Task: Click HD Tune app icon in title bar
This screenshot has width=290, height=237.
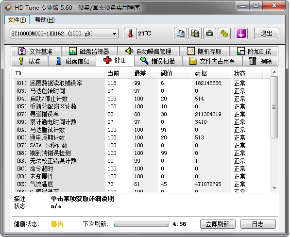Action: pos(8,8)
